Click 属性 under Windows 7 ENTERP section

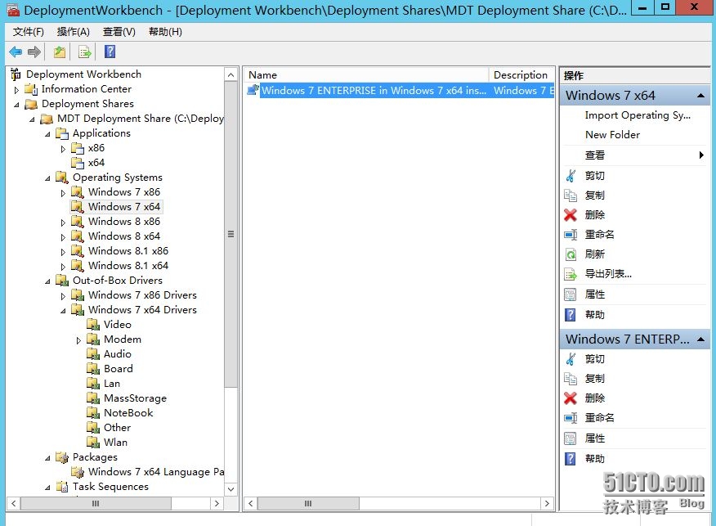pyautogui.click(x=595, y=438)
